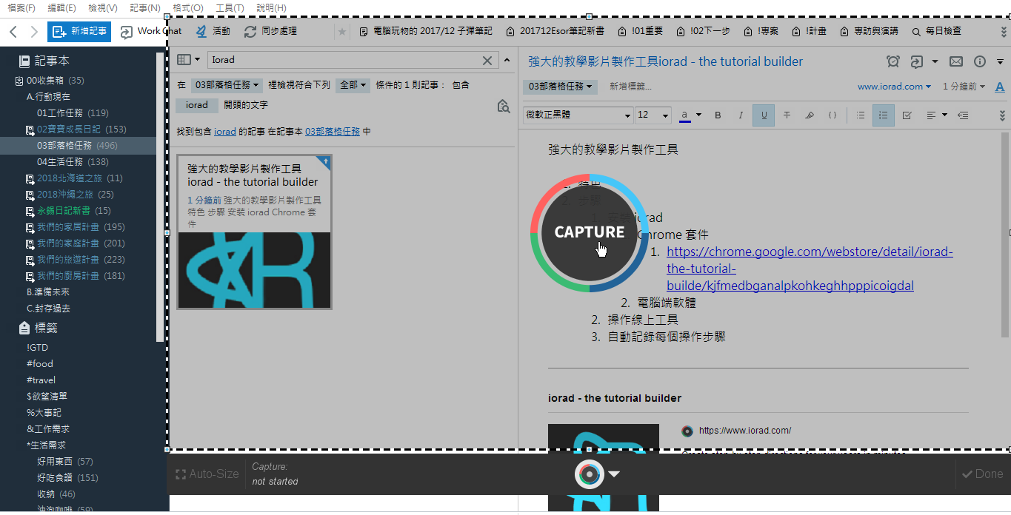Open the font size 12 dropdown
Screen dimensions: 1011x515
653,115
